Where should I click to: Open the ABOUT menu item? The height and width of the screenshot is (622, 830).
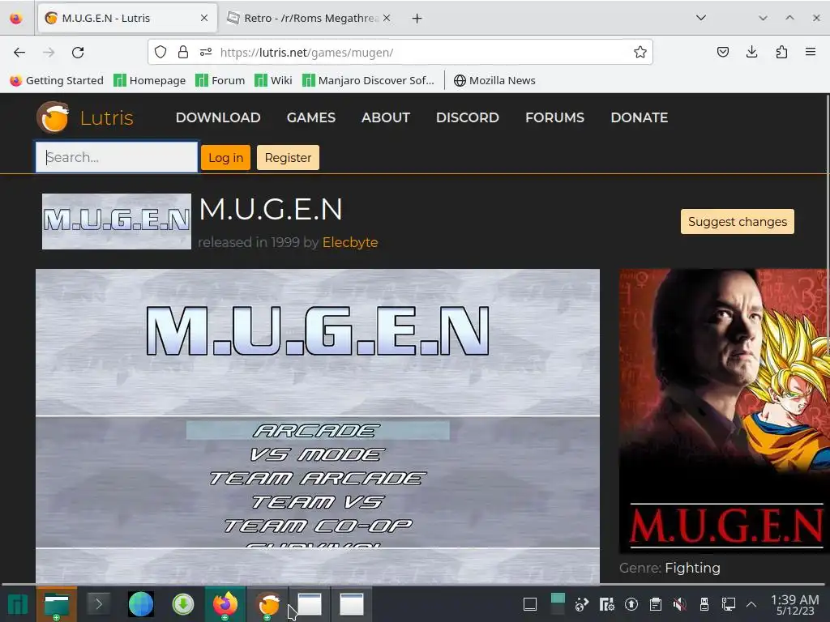(386, 117)
